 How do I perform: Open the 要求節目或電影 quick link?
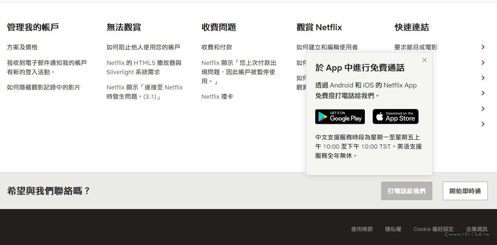416,47
